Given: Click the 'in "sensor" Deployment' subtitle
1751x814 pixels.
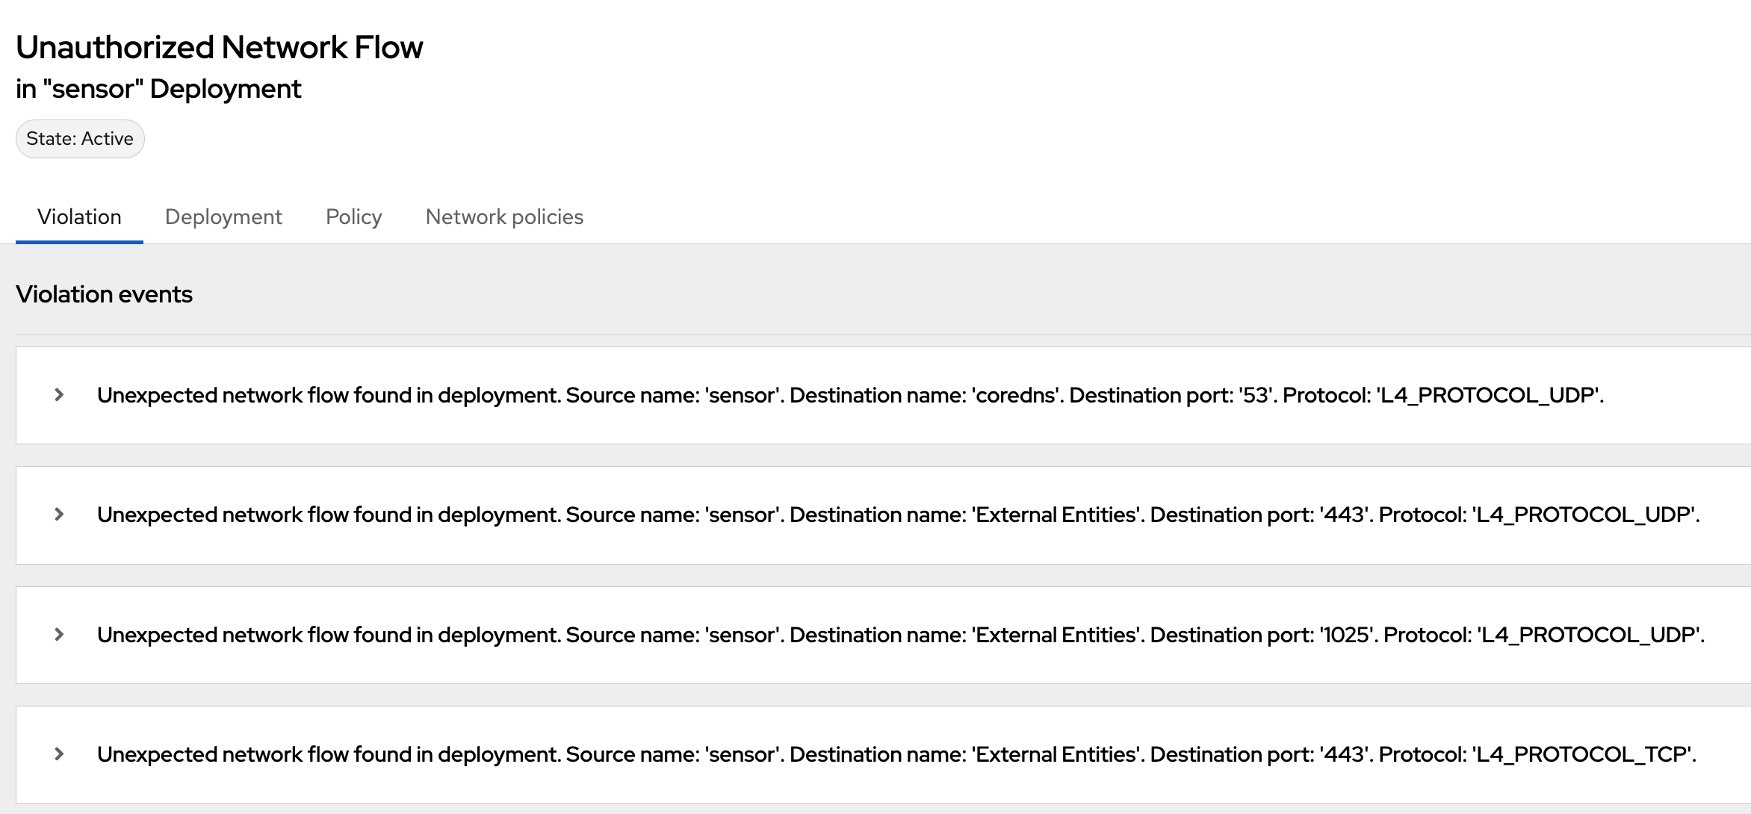Looking at the screenshot, I should coord(158,89).
